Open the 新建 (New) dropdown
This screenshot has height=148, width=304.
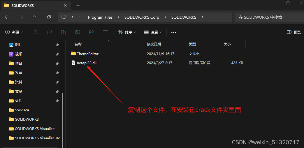point(14,32)
